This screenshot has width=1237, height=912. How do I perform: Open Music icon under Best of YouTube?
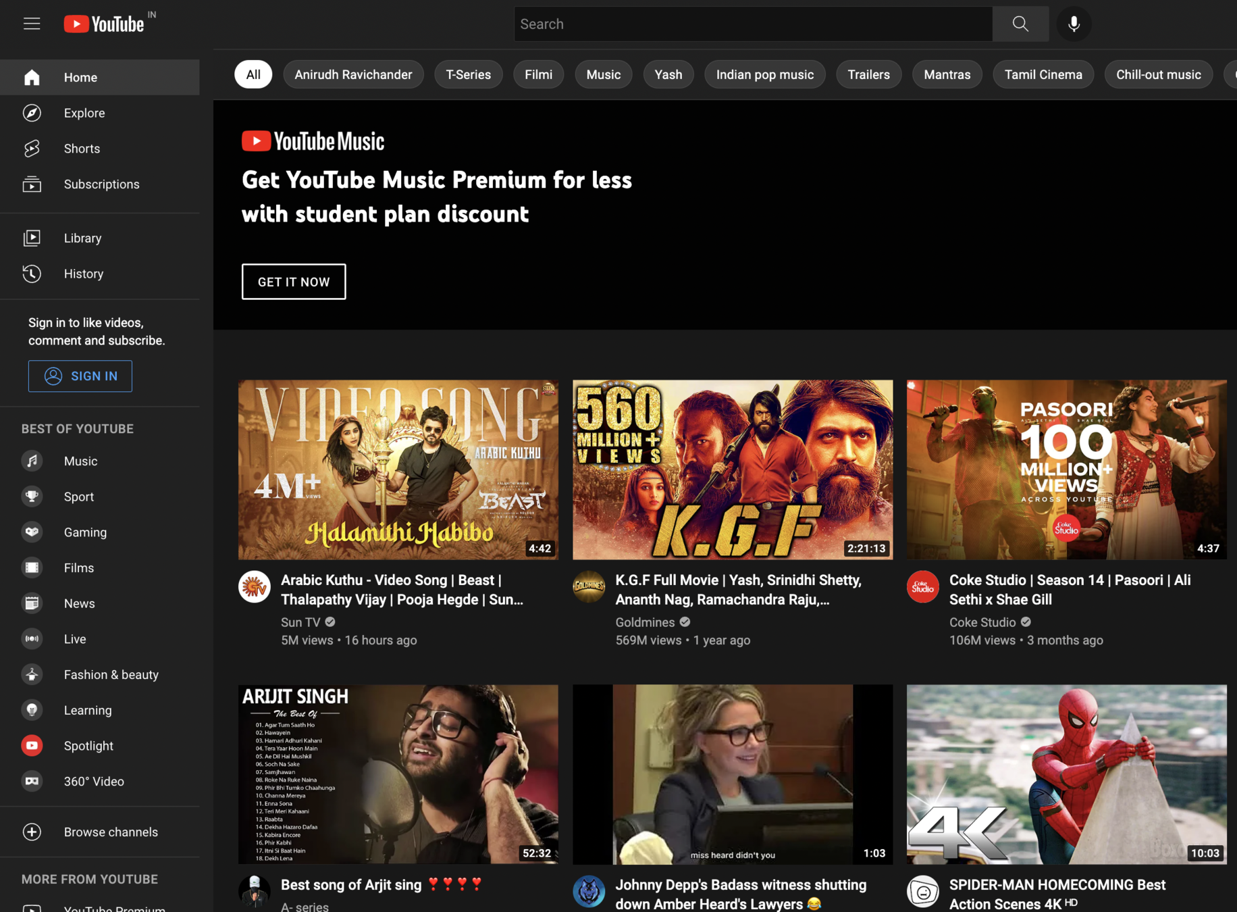coord(32,461)
